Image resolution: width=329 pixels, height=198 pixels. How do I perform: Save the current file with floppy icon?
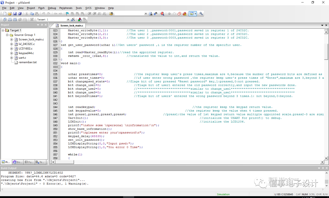click(x=15, y=14)
